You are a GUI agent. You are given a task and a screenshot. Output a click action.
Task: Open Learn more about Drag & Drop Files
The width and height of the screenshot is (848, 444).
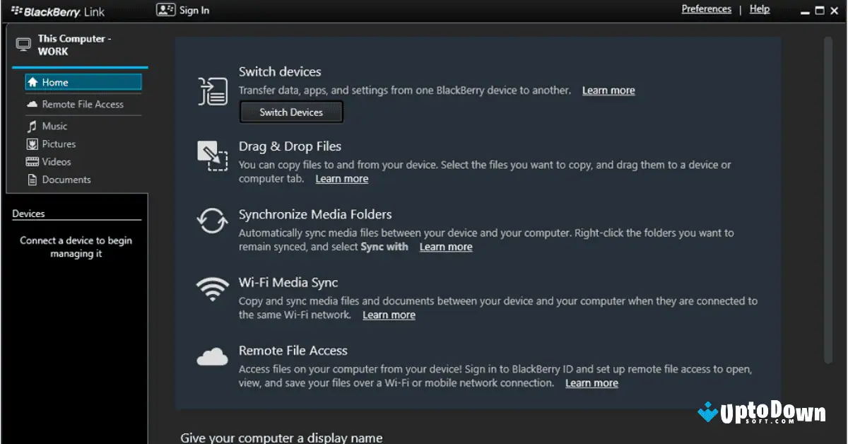click(x=341, y=178)
